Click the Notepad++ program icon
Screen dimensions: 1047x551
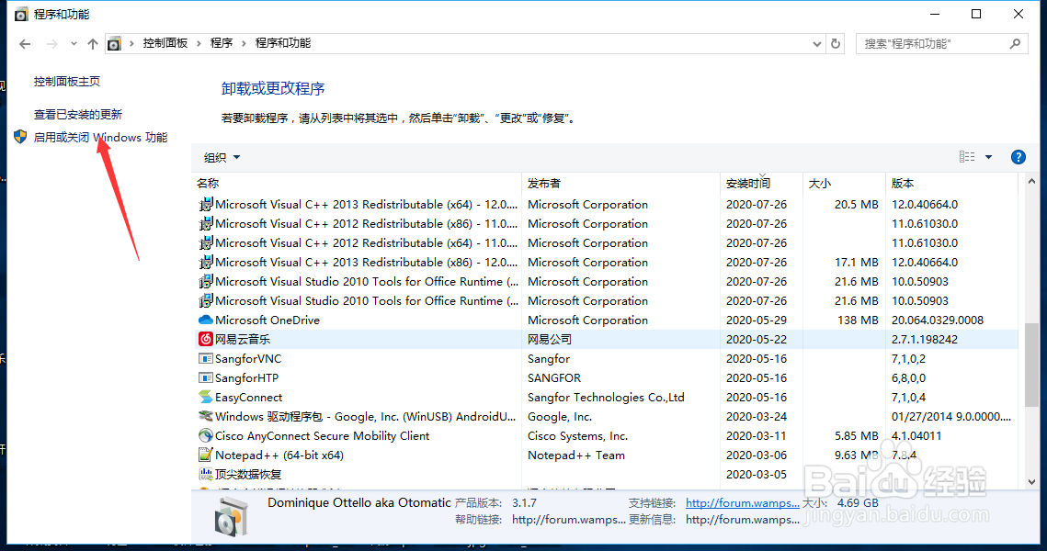pos(206,455)
